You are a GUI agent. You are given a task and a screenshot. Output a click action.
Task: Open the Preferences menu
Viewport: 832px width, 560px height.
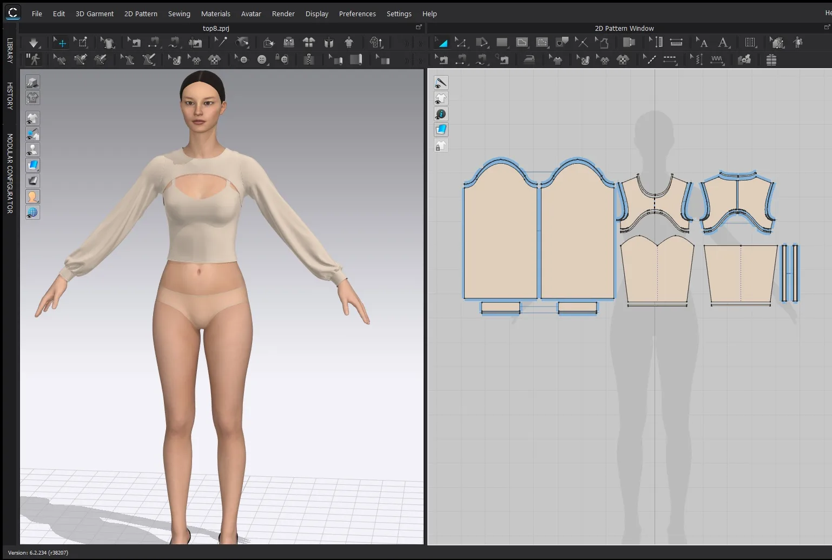(x=357, y=14)
